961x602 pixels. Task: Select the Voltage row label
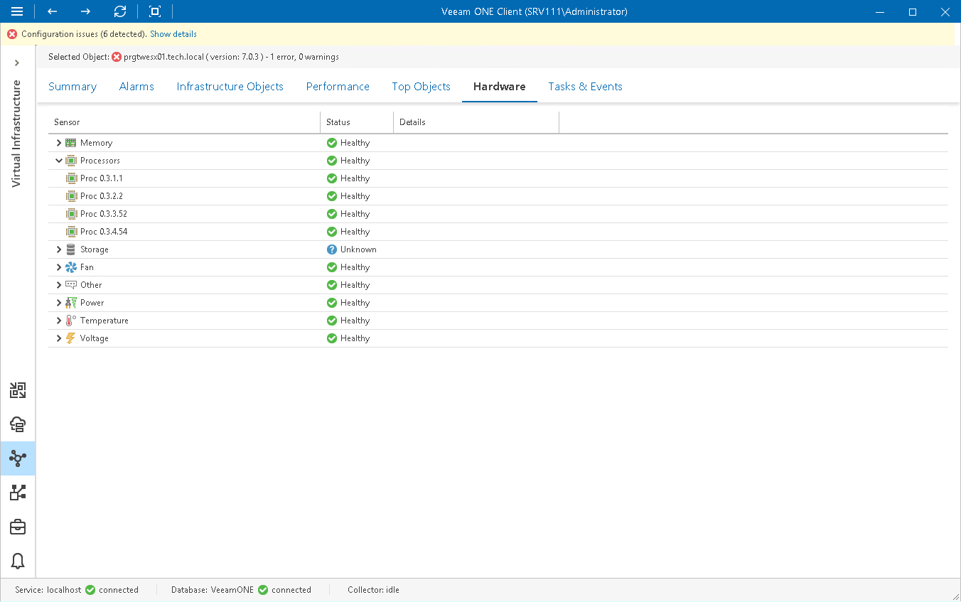[x=95, y=338]
